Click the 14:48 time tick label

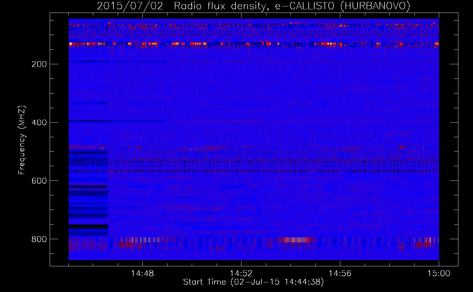(x=142, y=274)
